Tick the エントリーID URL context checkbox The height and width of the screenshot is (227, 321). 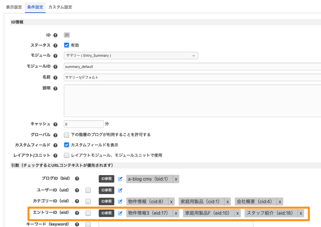[88, 213]
